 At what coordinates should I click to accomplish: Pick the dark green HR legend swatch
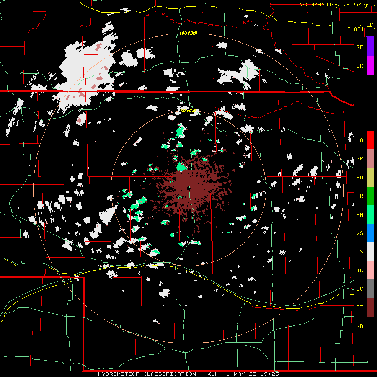pos(370,196)
